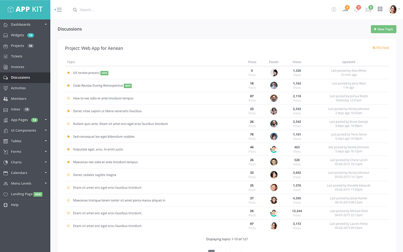
Task: Click the New Topic button
Action: [383, 29]
